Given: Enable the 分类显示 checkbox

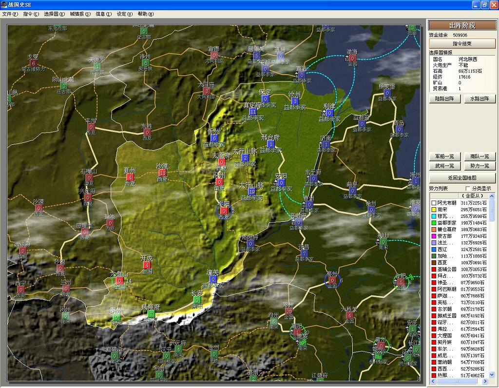Looking at the screenshot, I should point(469,188).
